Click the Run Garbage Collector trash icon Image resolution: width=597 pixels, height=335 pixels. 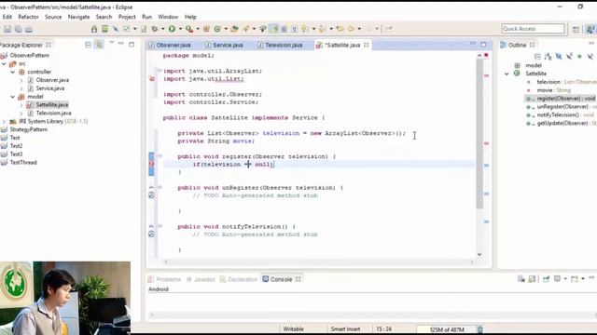point(480,329)
